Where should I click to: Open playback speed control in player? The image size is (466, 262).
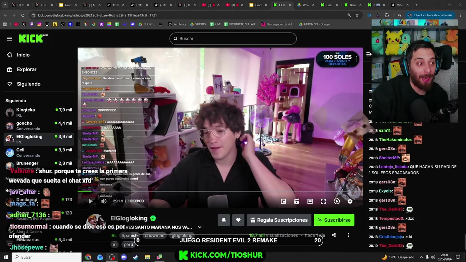337,201
